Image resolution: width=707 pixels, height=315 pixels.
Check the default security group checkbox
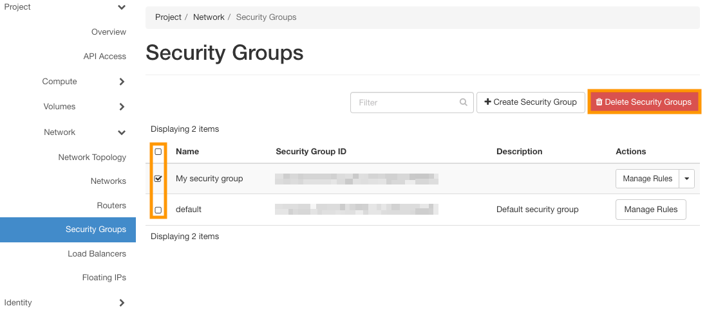click(x=158, y=210)
